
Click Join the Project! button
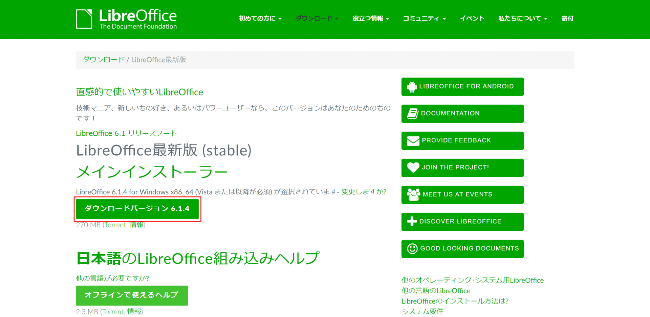click(x=462, y=168)
